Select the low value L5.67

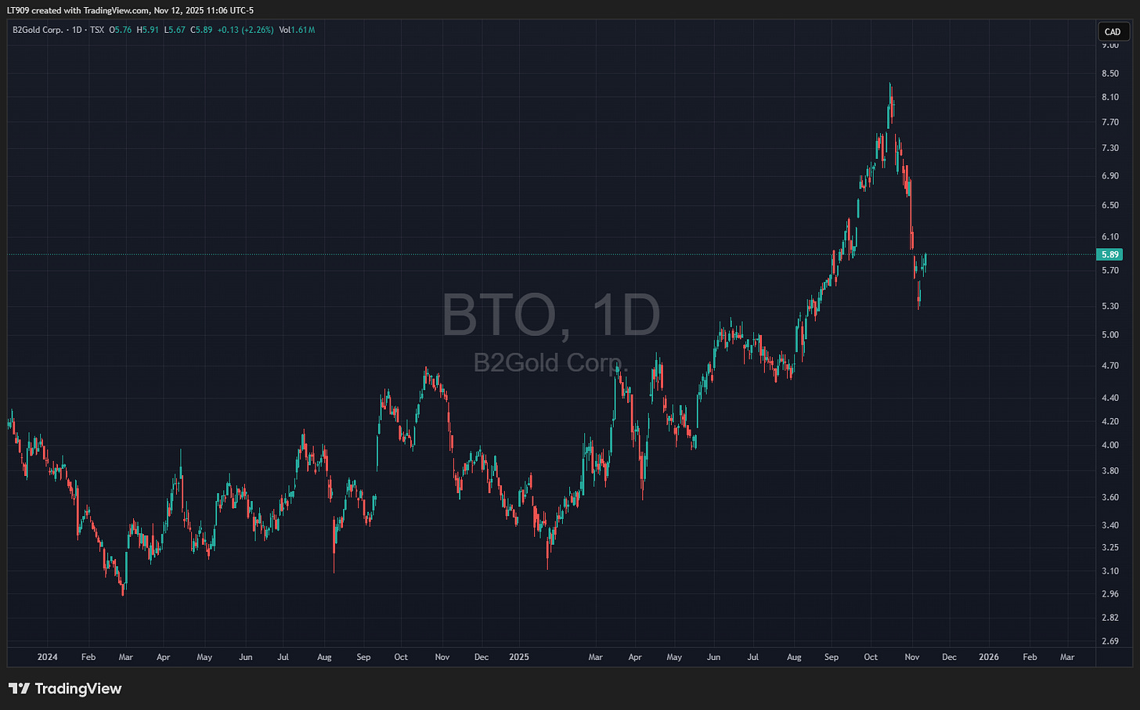(175, 30)
